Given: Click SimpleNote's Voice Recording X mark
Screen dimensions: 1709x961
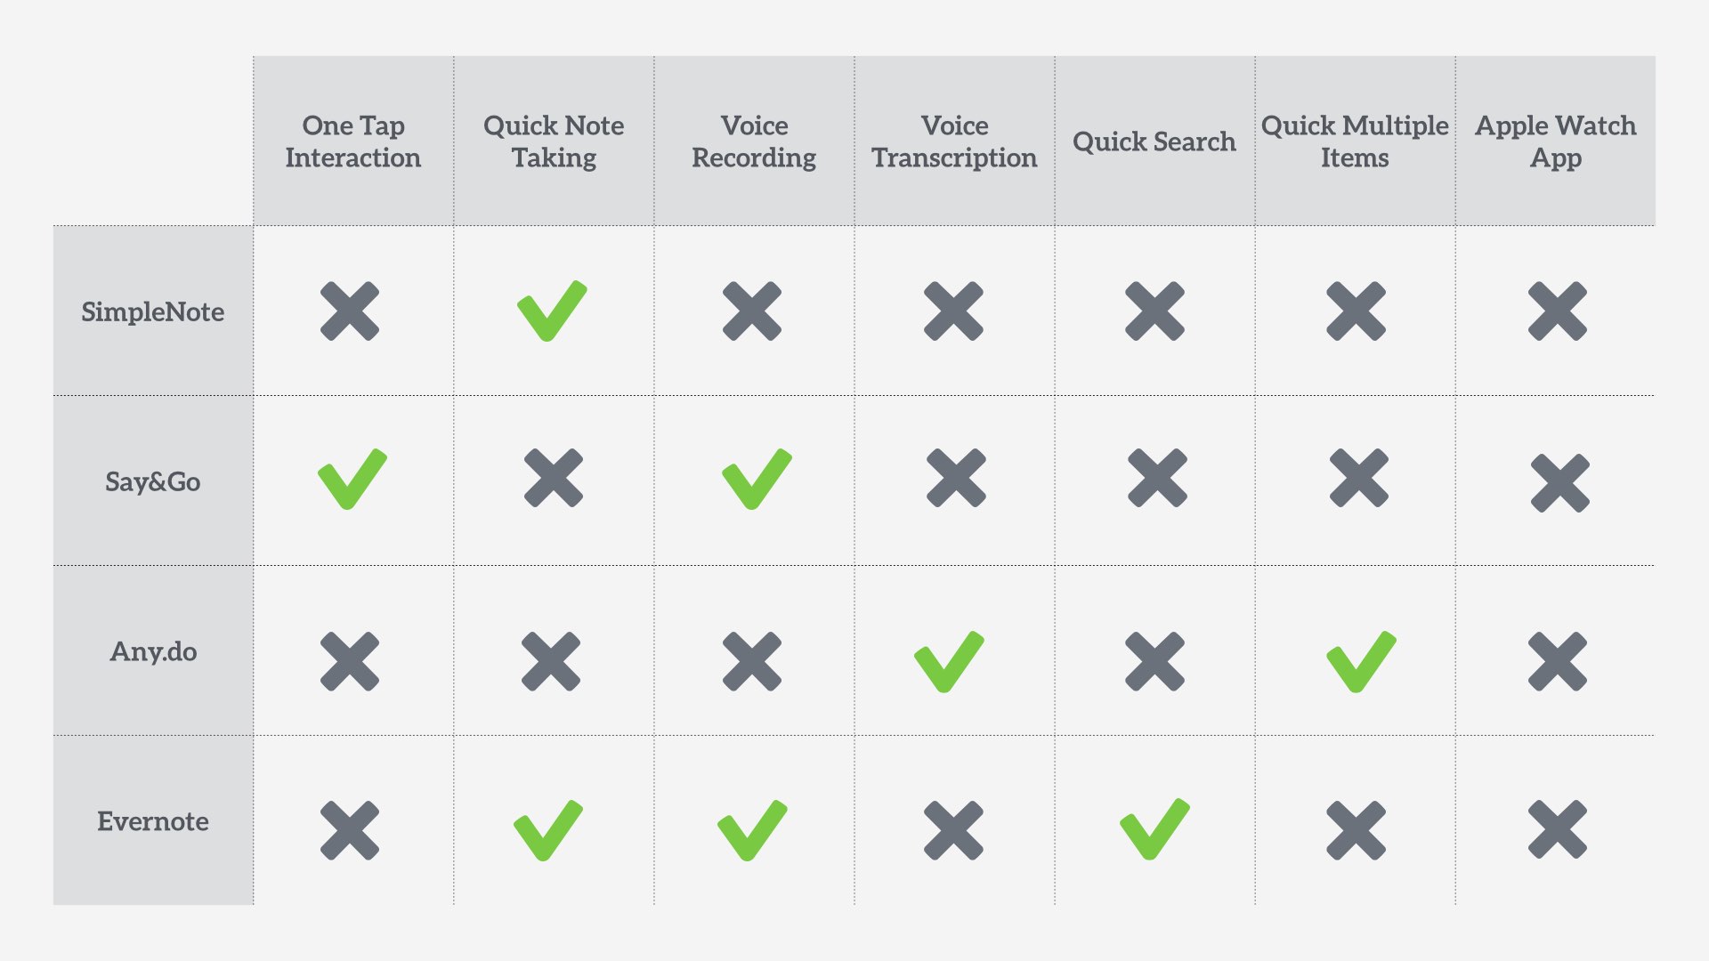Looking at the screenshot, I should pos(752,311).
